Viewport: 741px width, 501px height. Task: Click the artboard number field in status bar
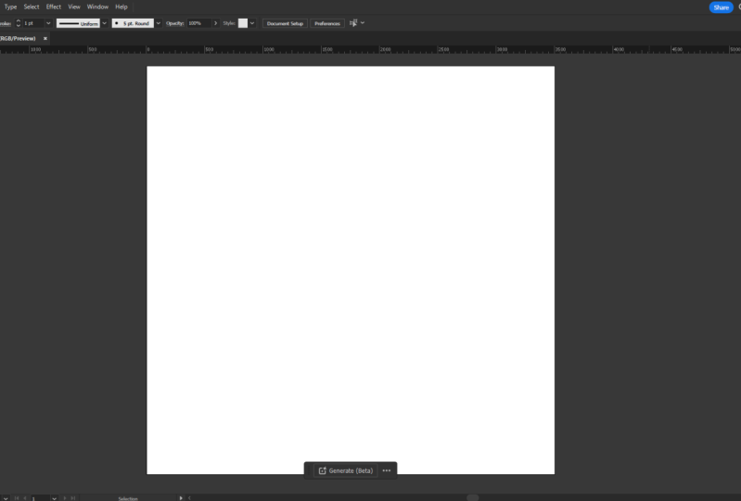40,498
